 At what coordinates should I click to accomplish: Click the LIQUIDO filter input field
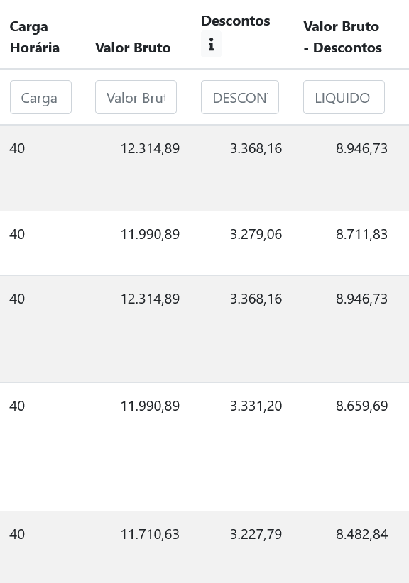(x=344, y=97)
